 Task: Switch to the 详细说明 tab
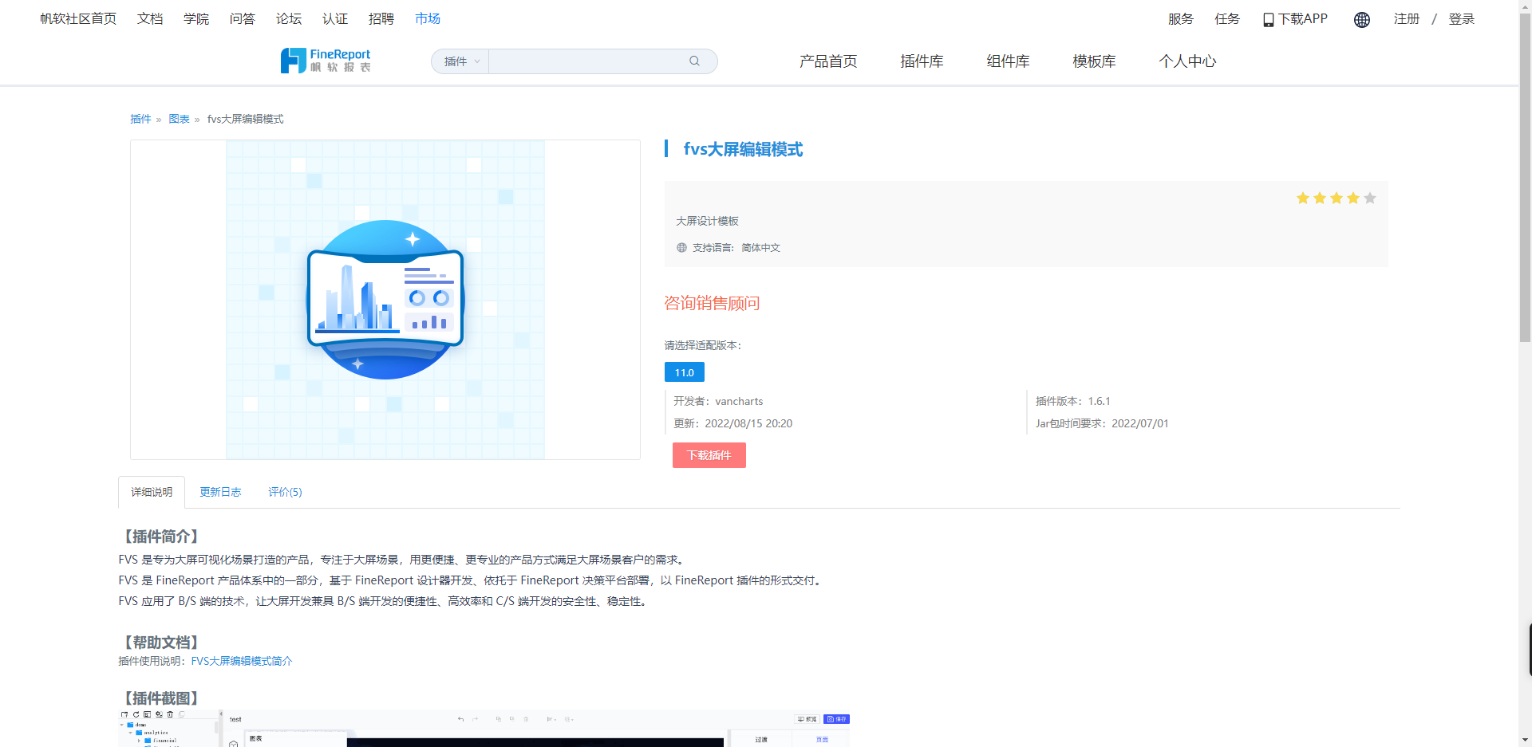pyautogui.click(x=152, y=492)
